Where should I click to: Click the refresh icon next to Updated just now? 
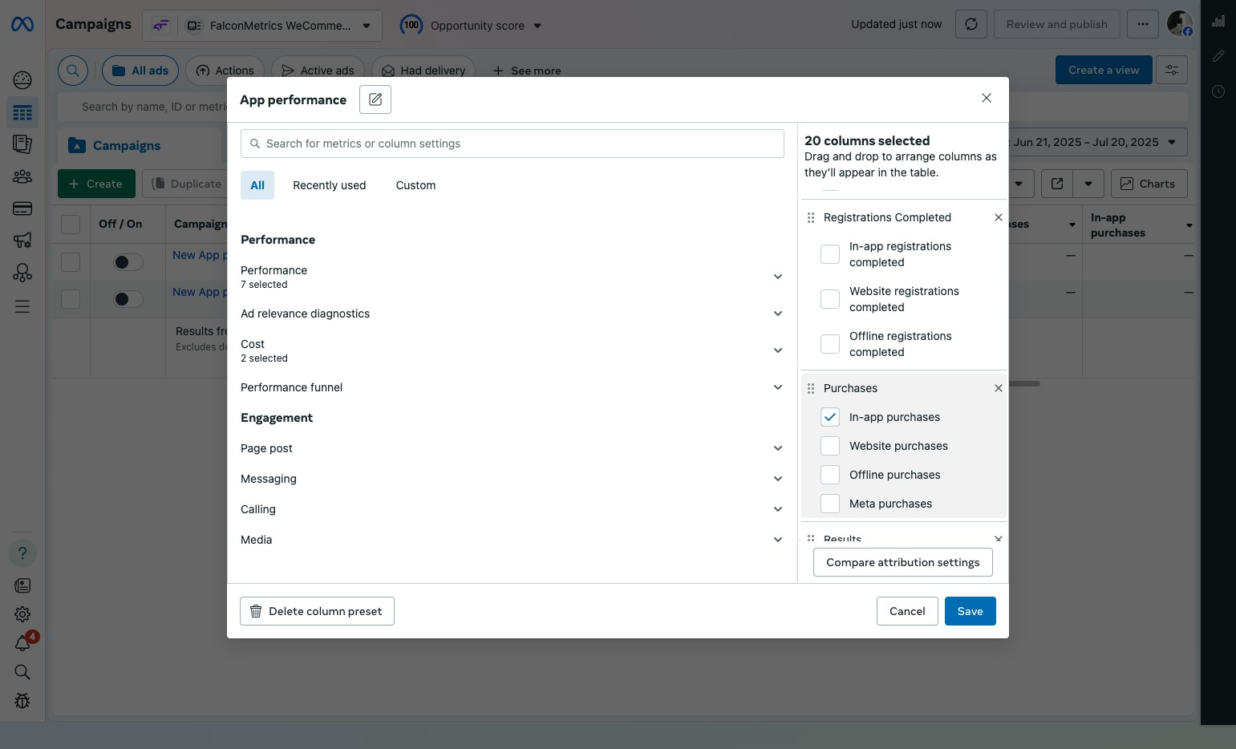tap(971, 24)
